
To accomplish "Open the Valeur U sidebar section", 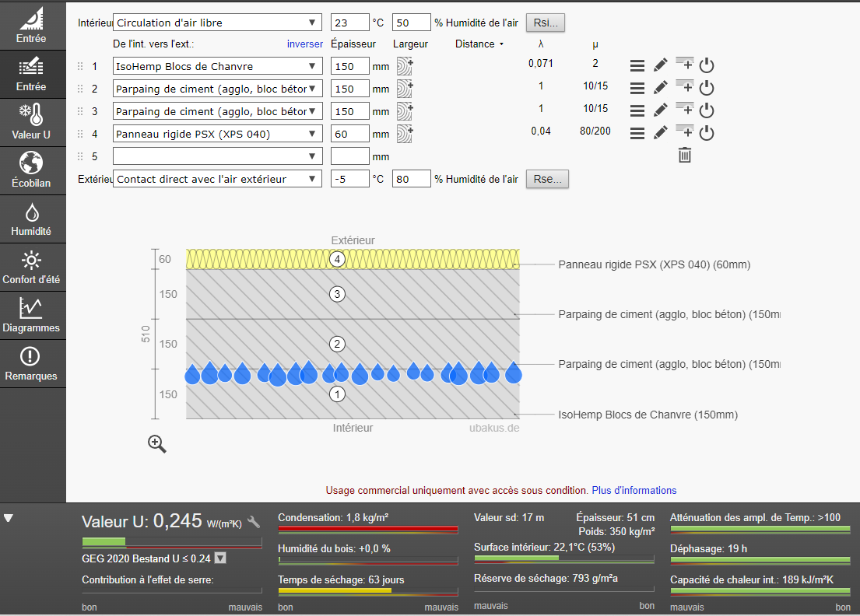I will (31, 122).
